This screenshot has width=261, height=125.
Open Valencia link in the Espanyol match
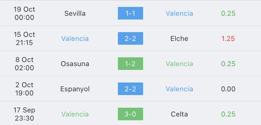(179, 89)
